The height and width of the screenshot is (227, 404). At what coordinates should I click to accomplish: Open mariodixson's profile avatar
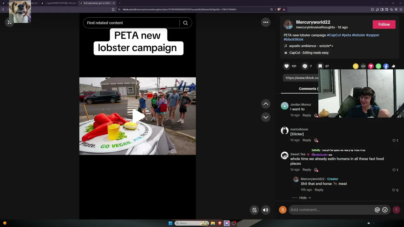[285, 131]
